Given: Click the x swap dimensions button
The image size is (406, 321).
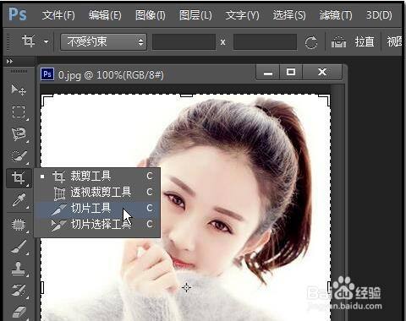Looking at the screenshot, I should (223, 42).
